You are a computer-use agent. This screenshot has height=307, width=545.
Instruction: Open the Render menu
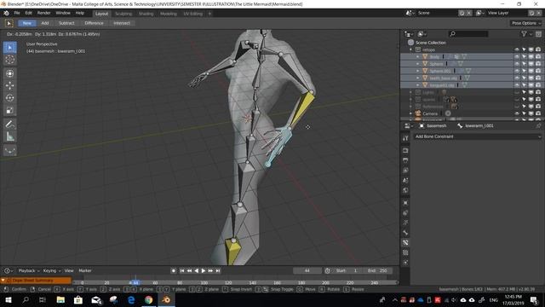[43, 14]
